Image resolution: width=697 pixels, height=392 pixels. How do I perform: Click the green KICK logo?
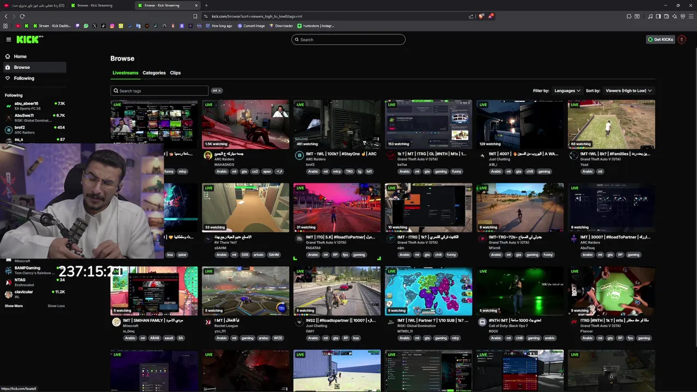(29, 39)
